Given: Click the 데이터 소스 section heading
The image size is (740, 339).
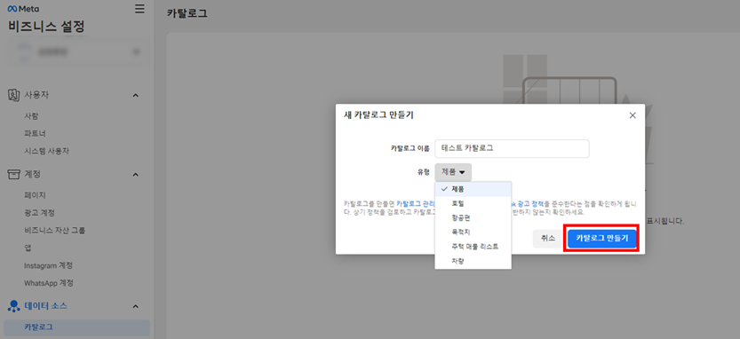Looking at the screenshot, I should 46,306.
